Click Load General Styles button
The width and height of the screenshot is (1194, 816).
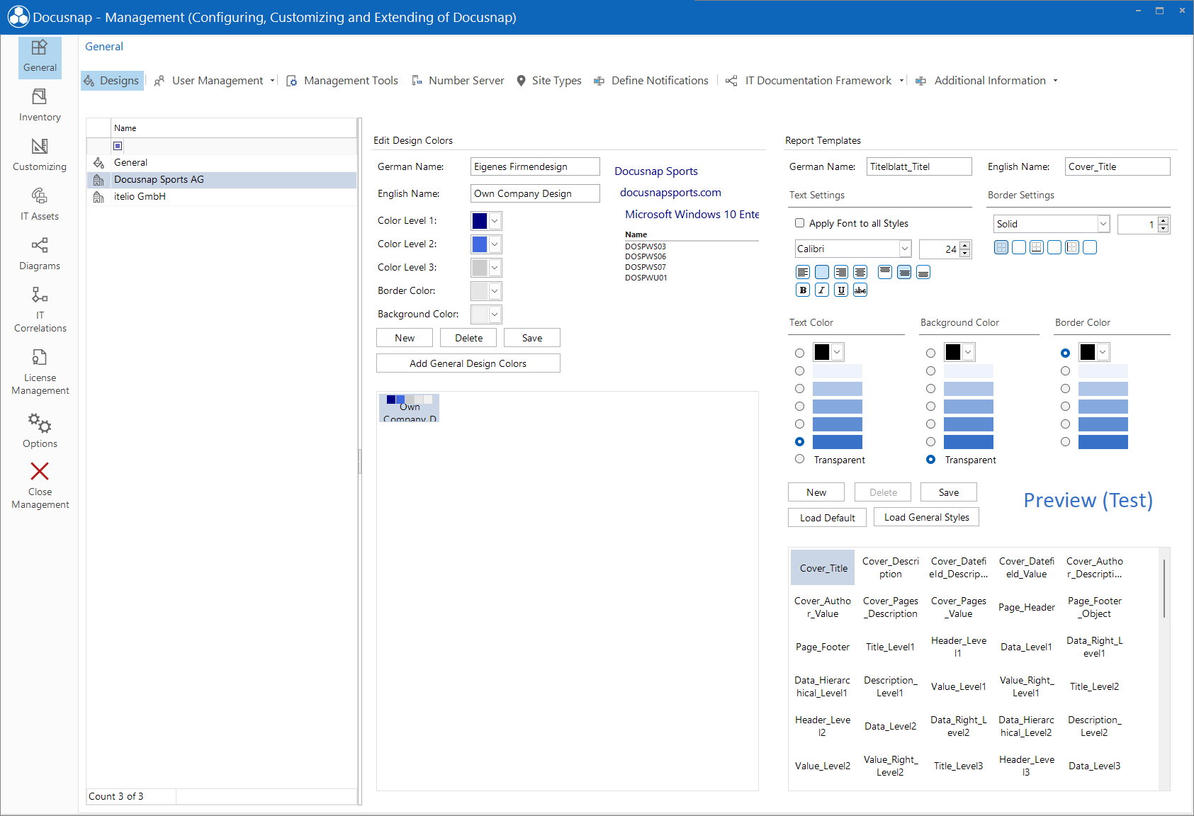(x=926, y=517)
